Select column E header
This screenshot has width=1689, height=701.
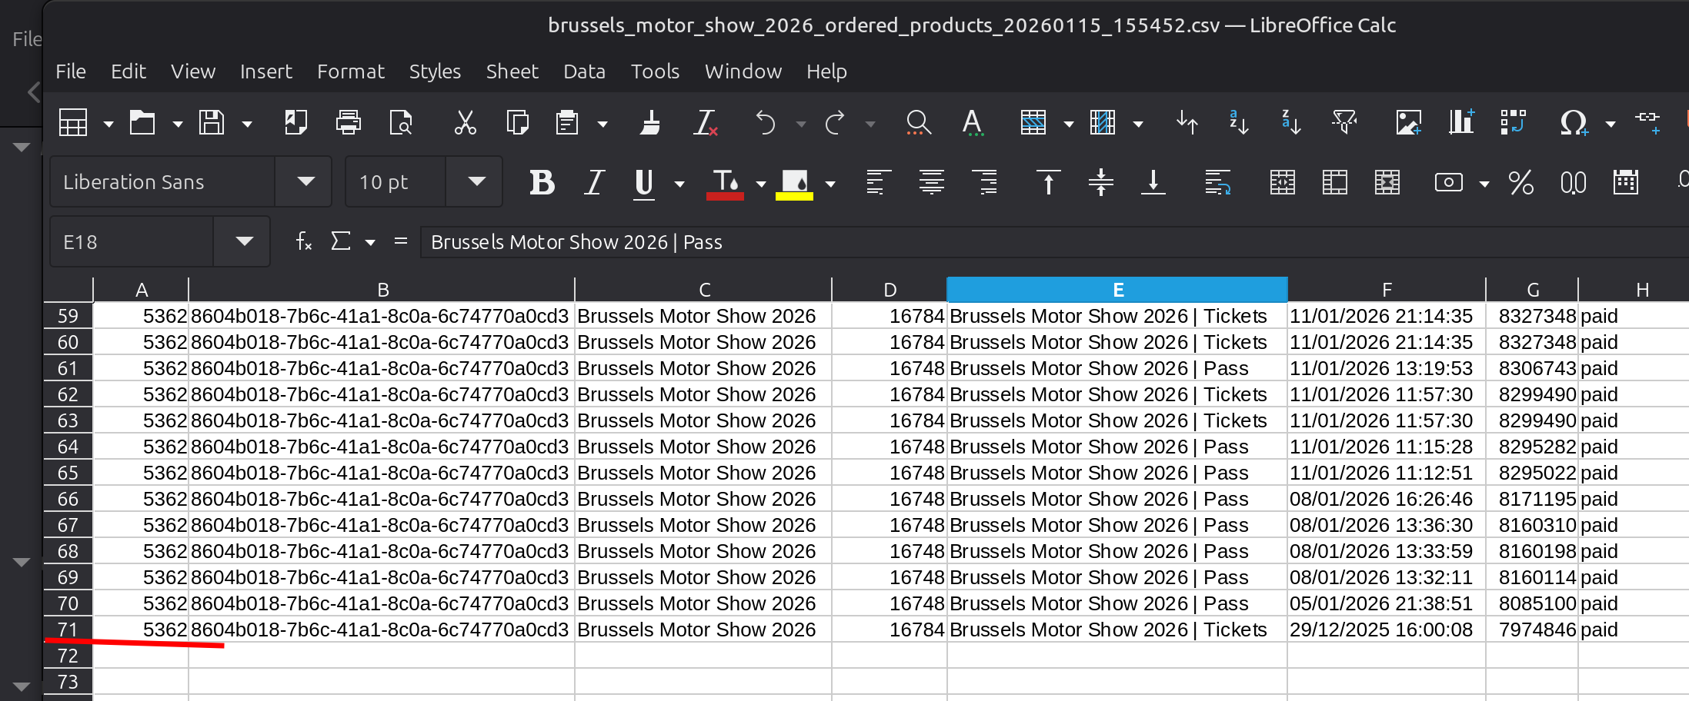(x=1117, y=290)
